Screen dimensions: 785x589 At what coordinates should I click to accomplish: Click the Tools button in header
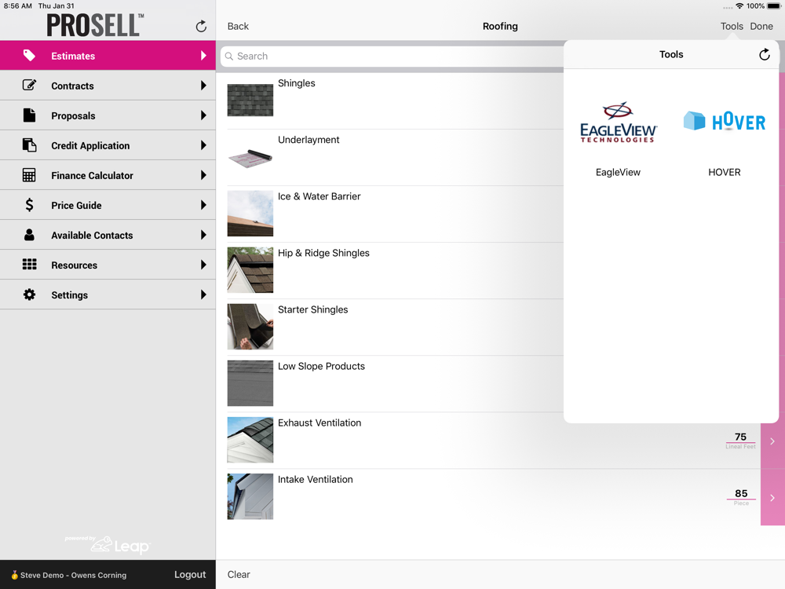coord(732,26)
